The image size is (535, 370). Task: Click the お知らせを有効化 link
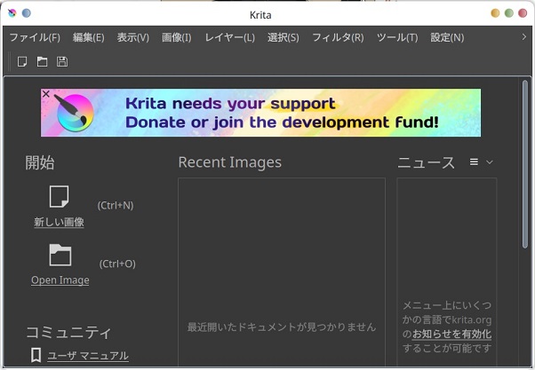tap(451, 335)
